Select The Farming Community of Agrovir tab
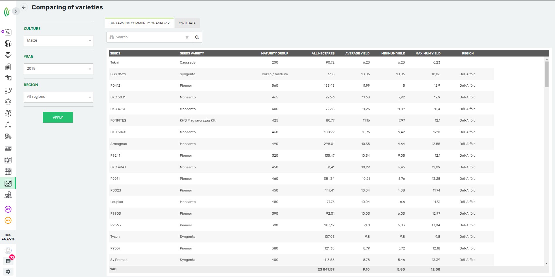 pos(139,23)
